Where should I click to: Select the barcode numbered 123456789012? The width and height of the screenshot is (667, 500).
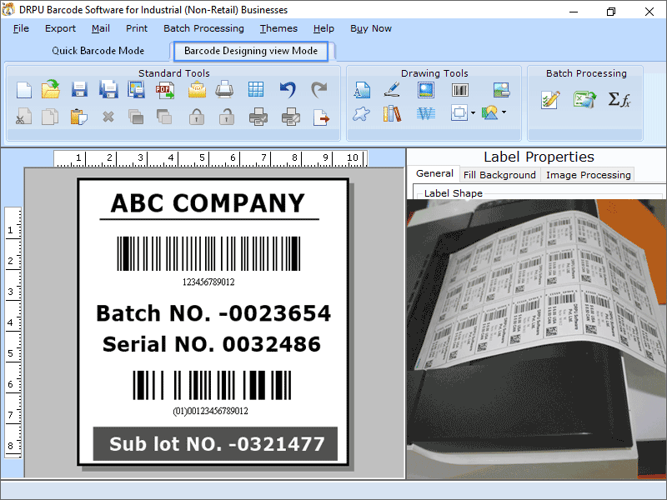click(x=208, y=261)
